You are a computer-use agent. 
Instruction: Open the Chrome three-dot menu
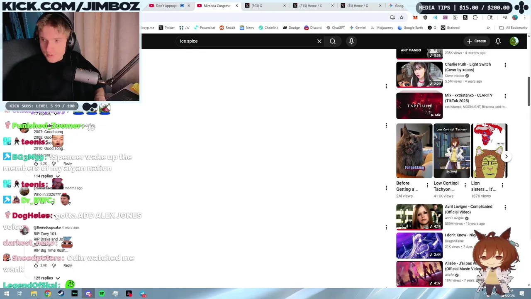[525, 17]
